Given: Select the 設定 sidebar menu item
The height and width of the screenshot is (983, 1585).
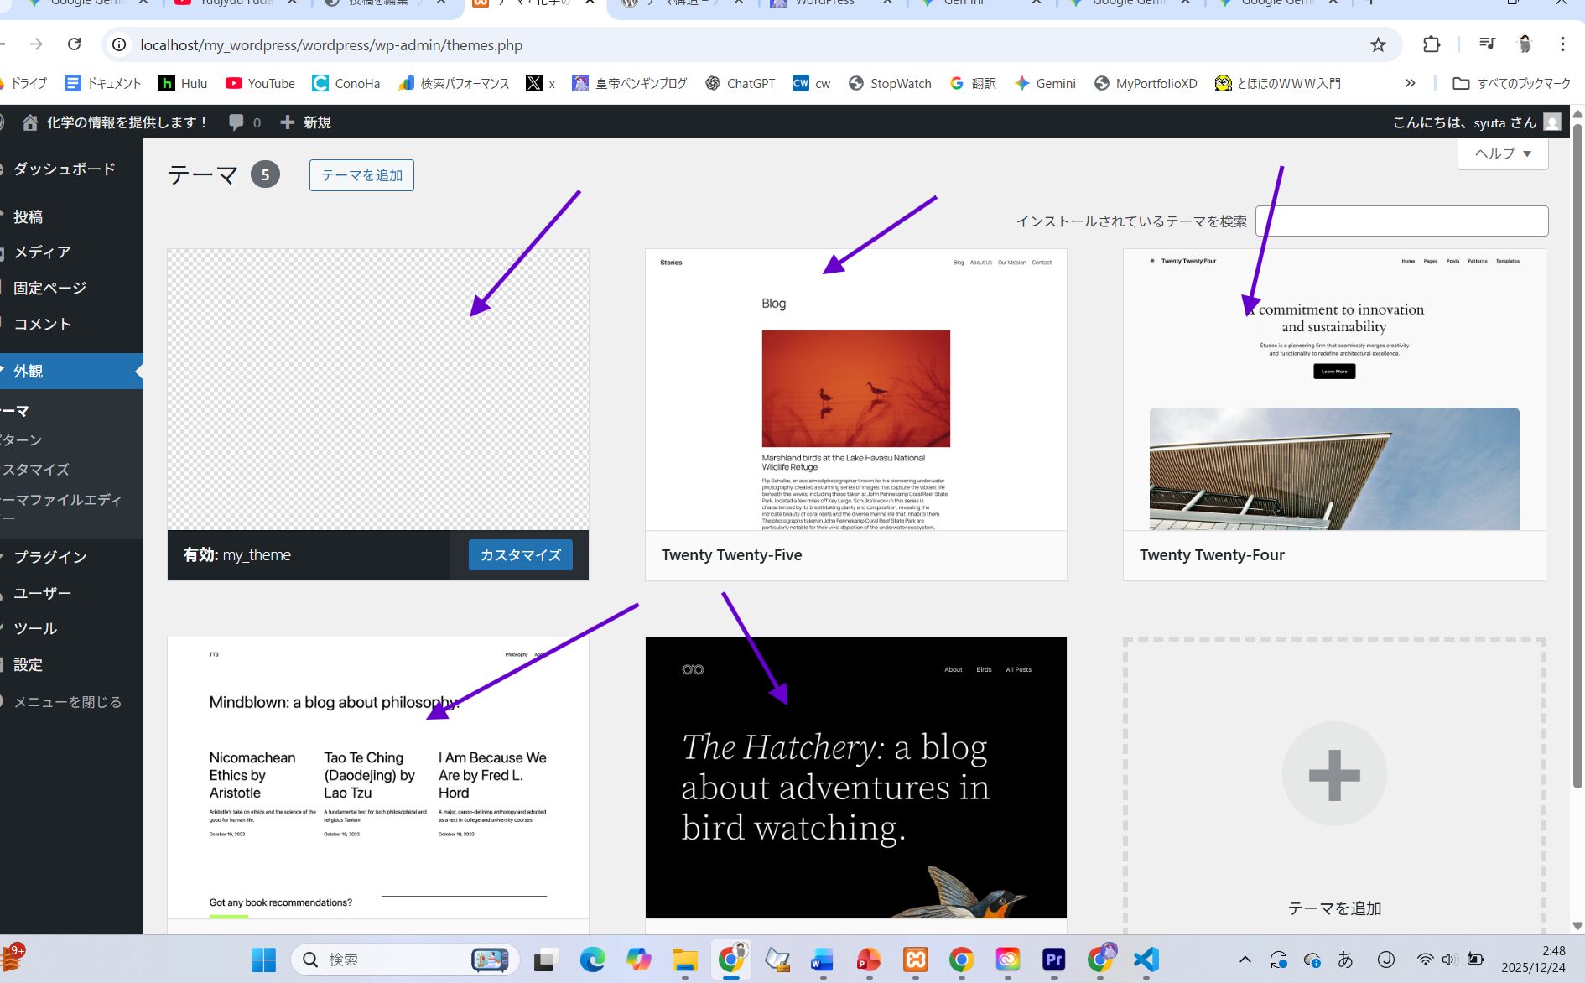Looking at the screenshot, I should 28,664.
